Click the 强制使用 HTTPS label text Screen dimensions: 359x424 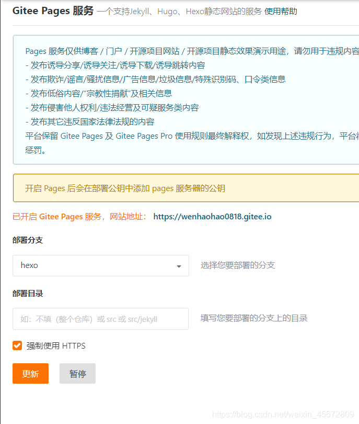[56, 345]
